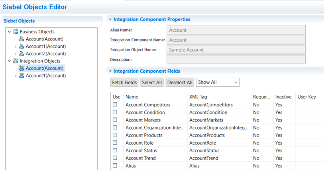Click the AccountTrend XML tag cell
This screenshot has width=324, height=170.
coord(204,158)
